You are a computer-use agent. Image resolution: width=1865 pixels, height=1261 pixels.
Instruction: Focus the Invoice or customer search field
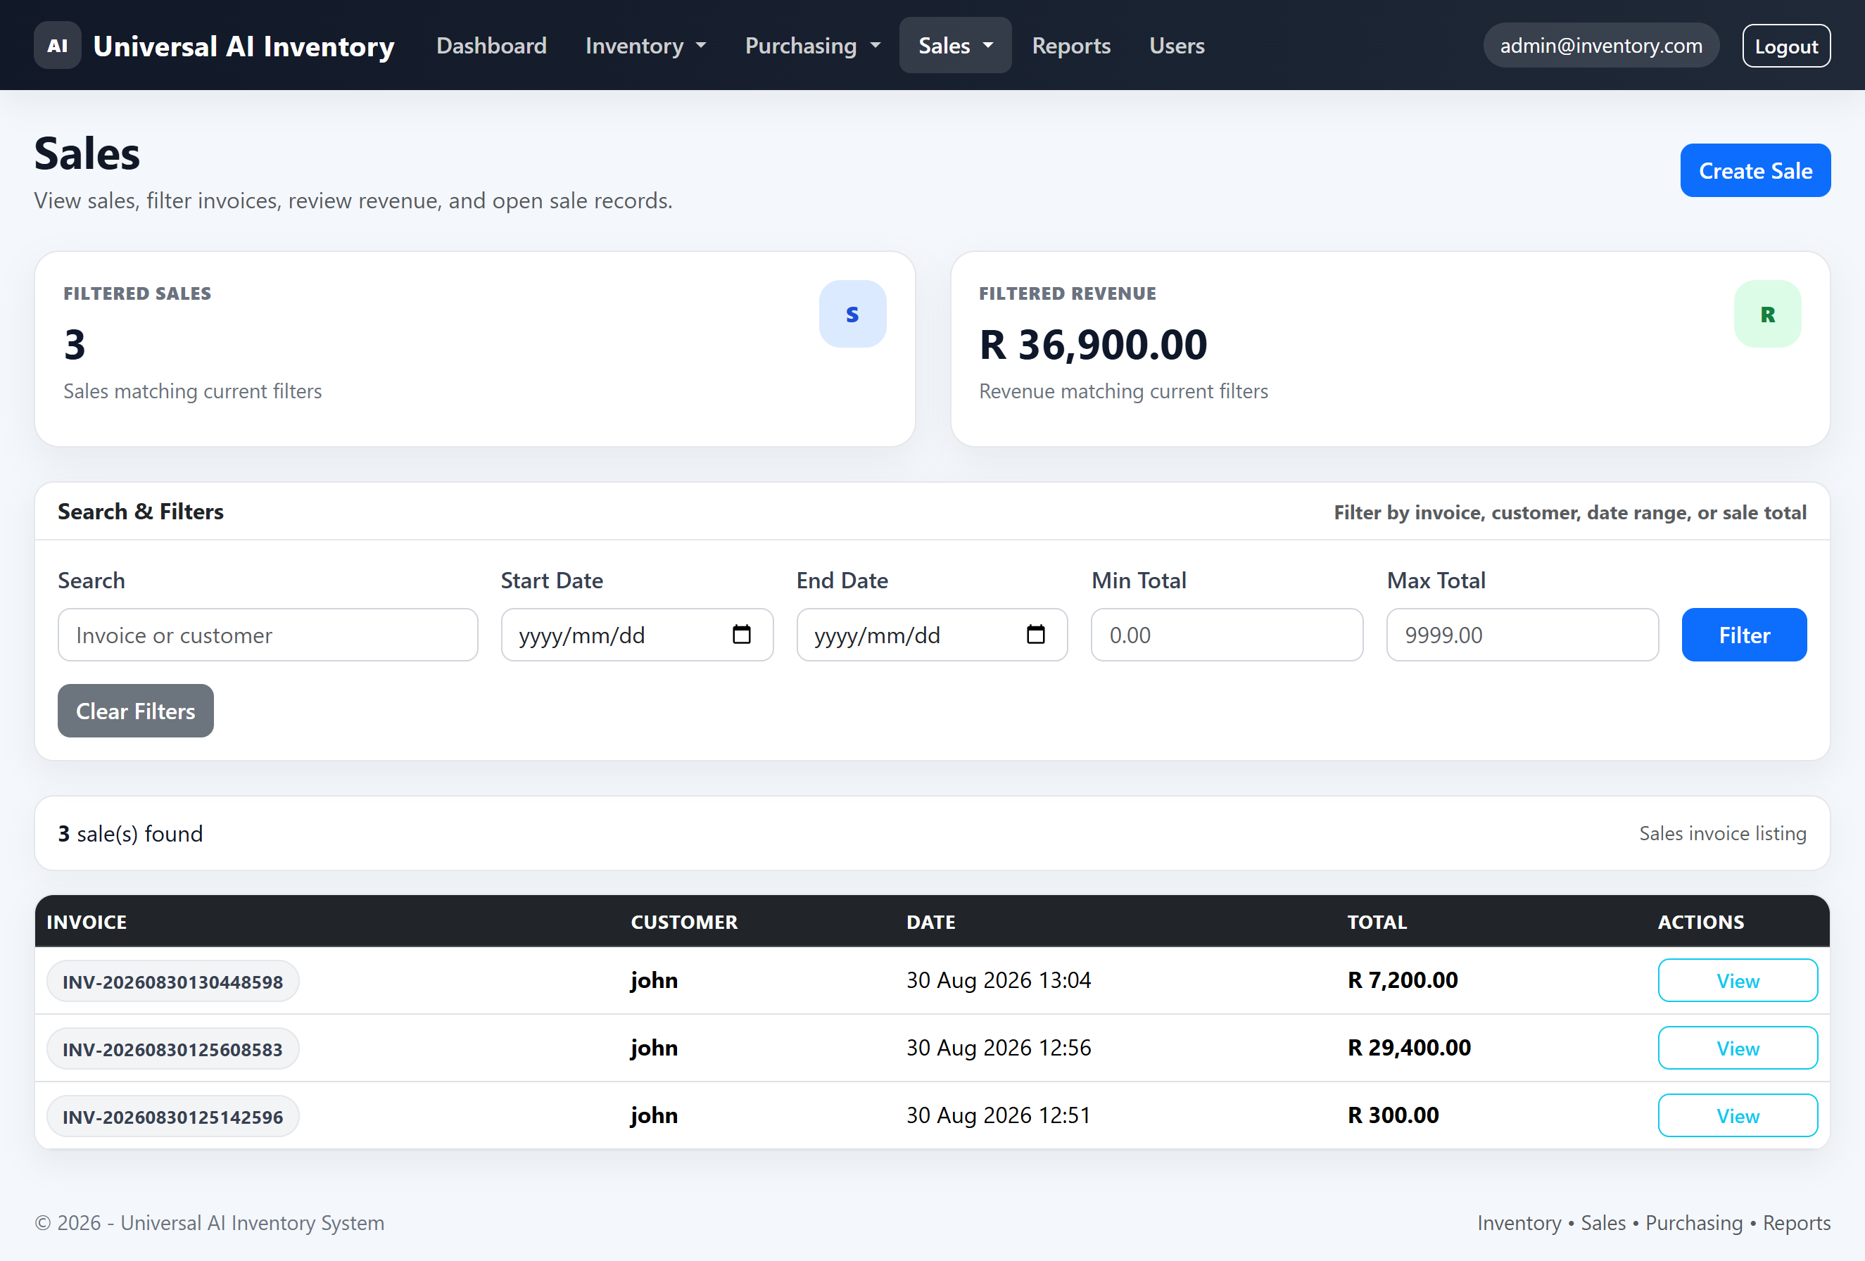(268, 635)
